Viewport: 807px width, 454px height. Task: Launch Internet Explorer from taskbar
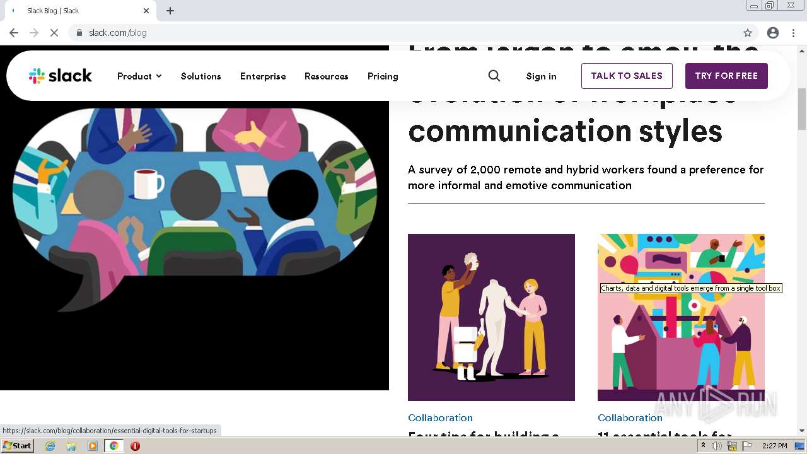pos(50,446)
